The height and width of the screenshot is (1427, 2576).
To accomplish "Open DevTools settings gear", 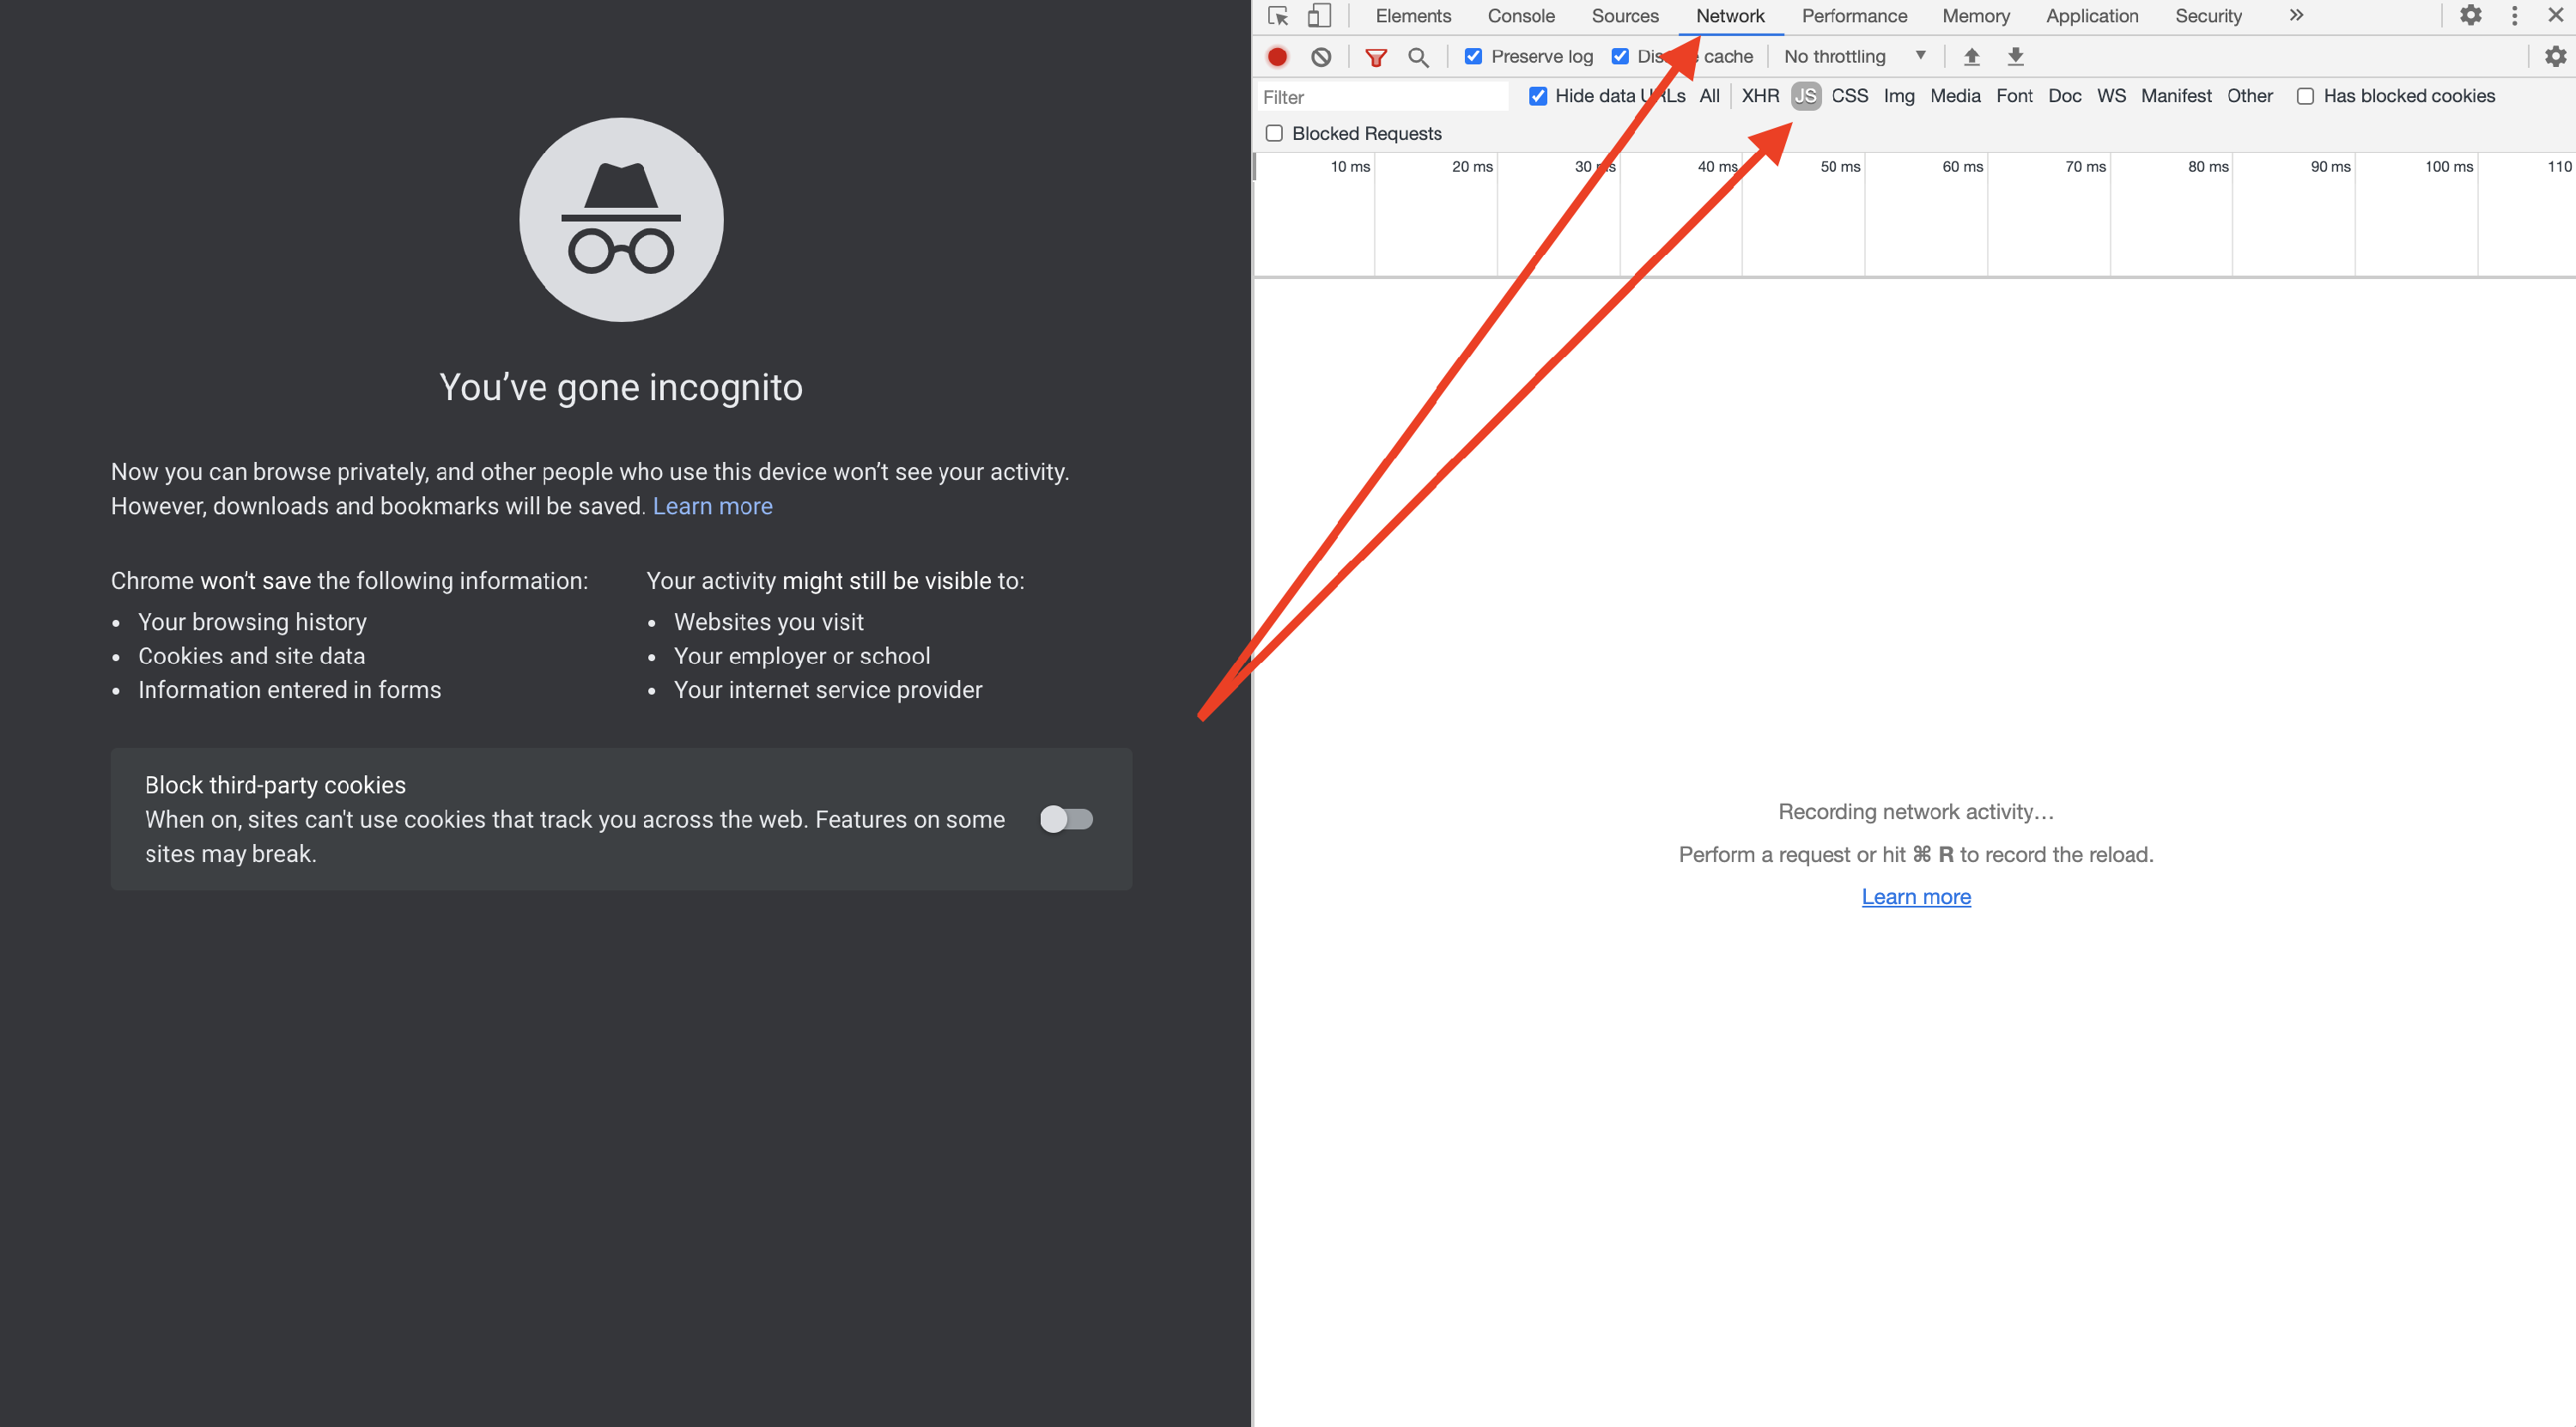I will [x=2470, y=15].
